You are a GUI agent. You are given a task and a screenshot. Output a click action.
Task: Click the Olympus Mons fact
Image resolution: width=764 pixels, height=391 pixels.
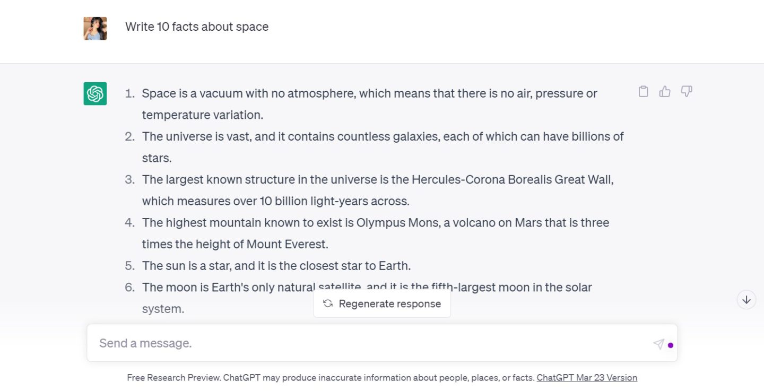(375, 223)
